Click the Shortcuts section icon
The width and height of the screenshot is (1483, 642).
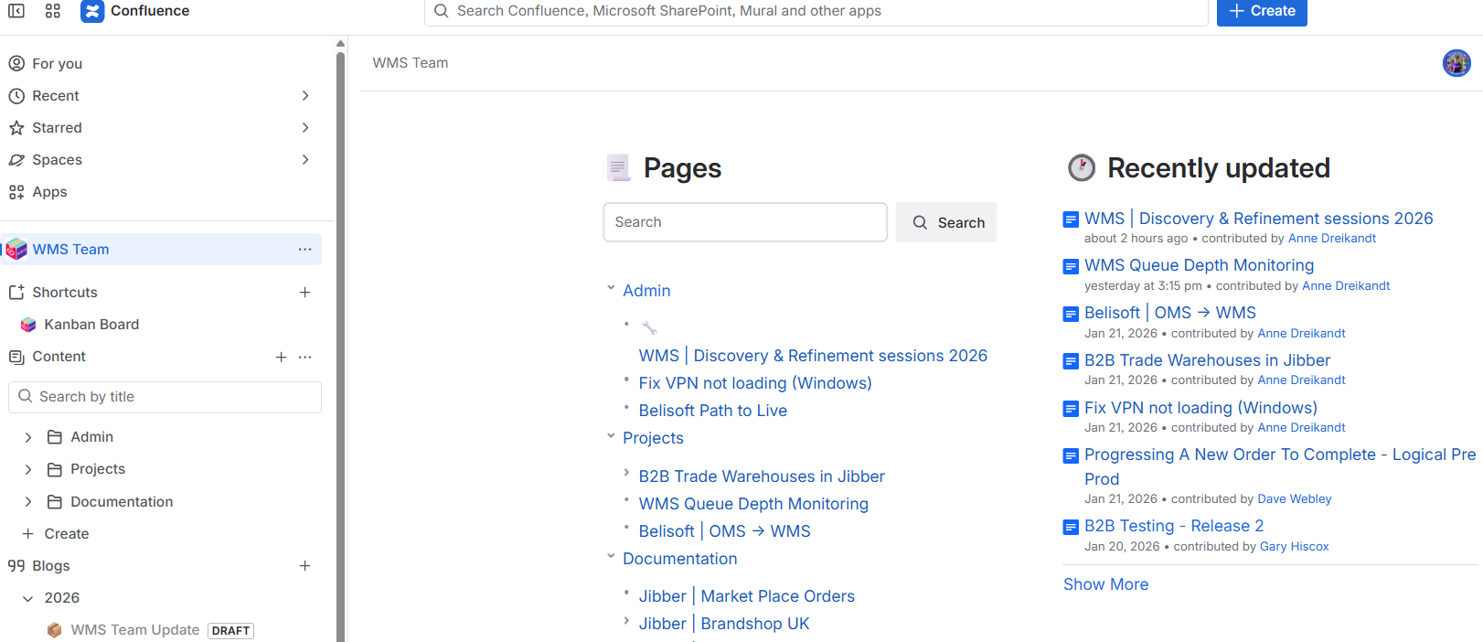[16, 292]
